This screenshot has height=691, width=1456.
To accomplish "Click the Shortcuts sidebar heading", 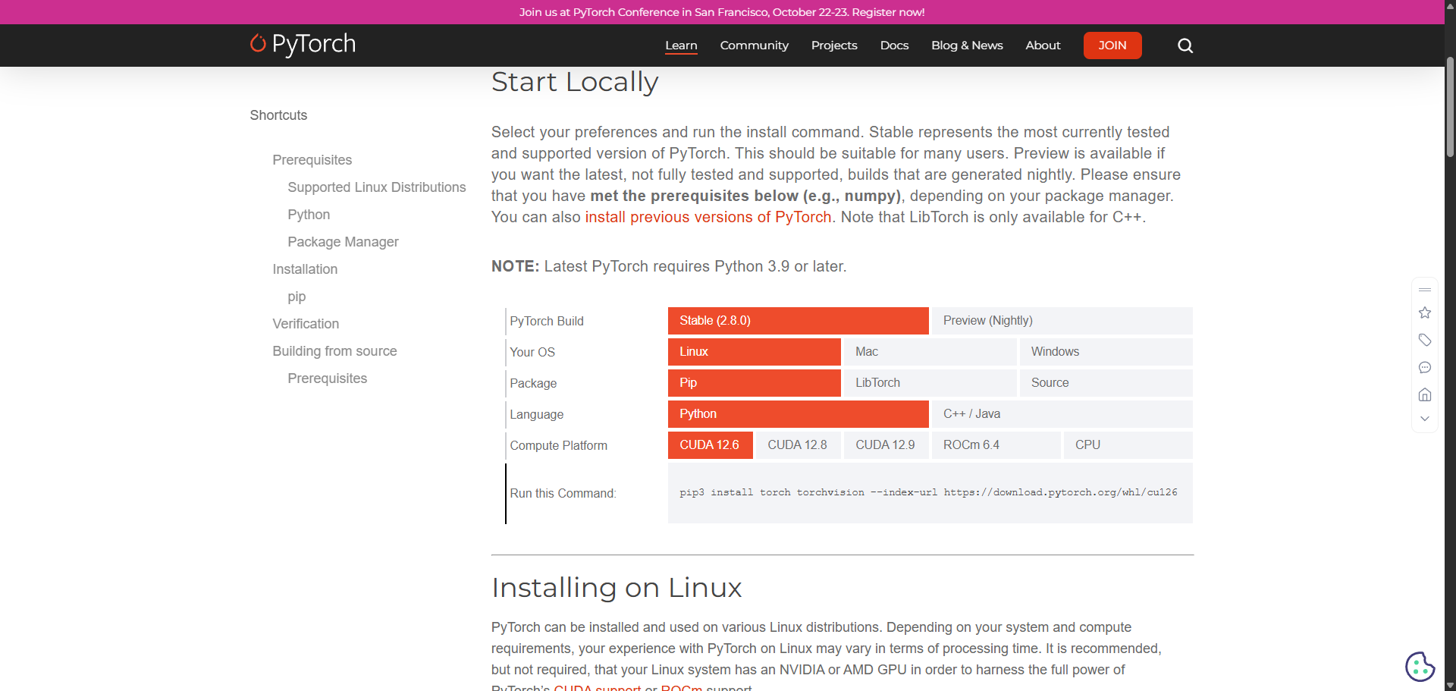I will pos(278,115).
